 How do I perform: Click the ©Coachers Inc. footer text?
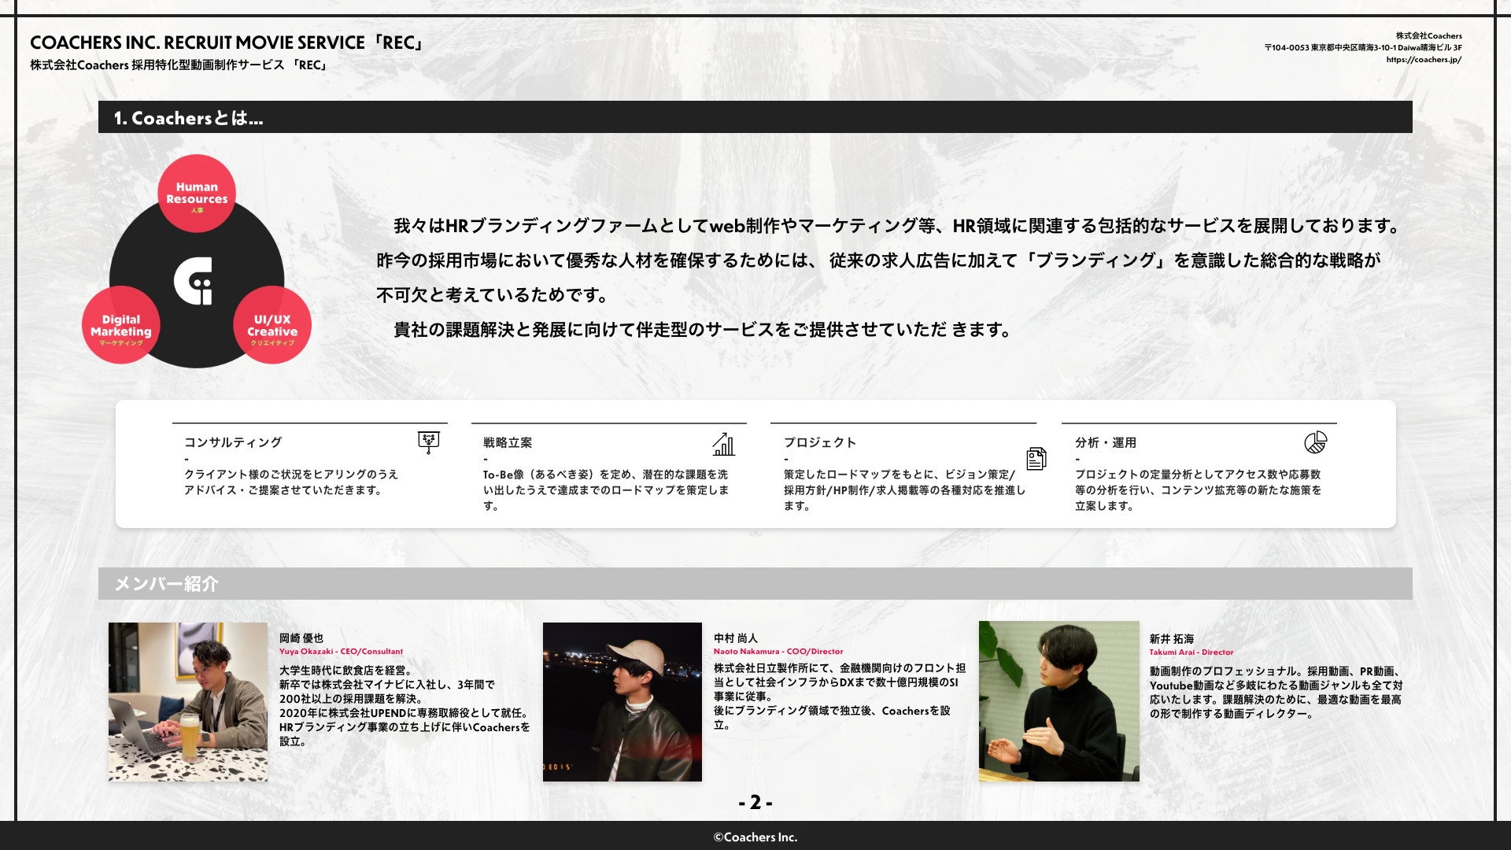point(755,838)
